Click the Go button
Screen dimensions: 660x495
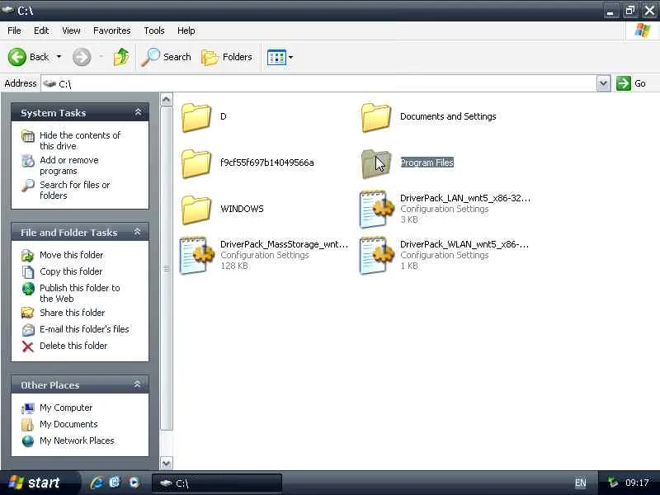tap(631, 83)
